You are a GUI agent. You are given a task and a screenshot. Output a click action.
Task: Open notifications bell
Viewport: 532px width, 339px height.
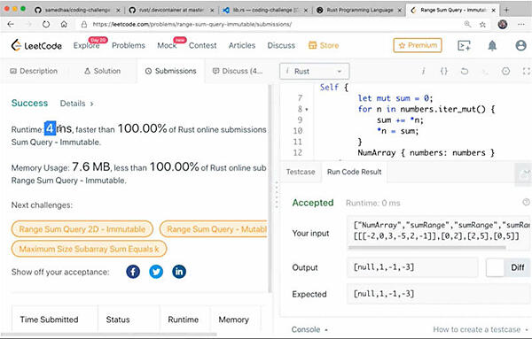[492, 45]
